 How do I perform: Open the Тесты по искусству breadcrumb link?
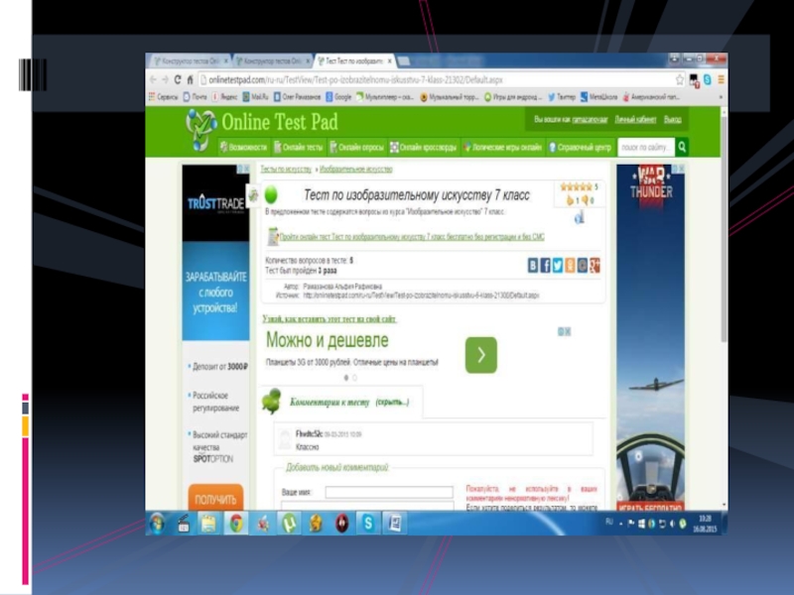(x=286, y=169)
